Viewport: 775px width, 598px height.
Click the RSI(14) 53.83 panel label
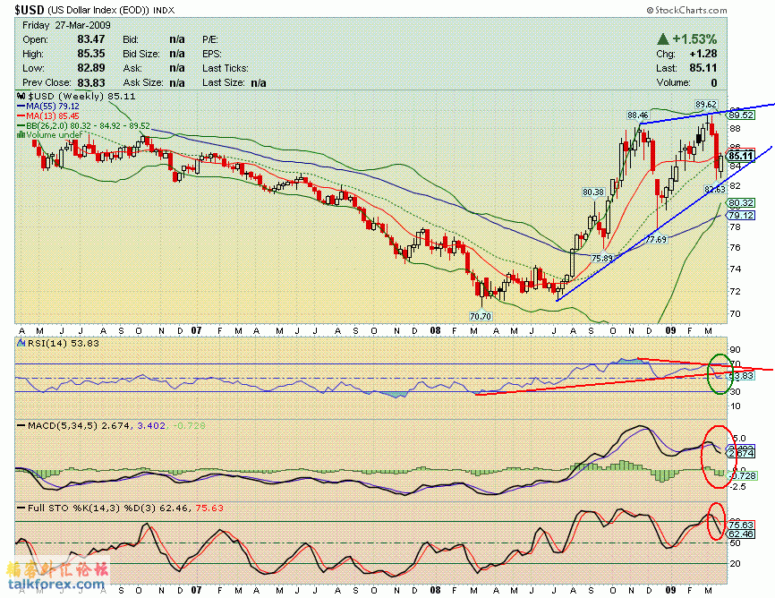click(x=64, y=343)
